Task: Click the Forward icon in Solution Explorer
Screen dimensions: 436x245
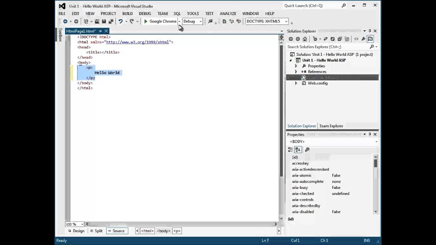Action: coord(298,39)
